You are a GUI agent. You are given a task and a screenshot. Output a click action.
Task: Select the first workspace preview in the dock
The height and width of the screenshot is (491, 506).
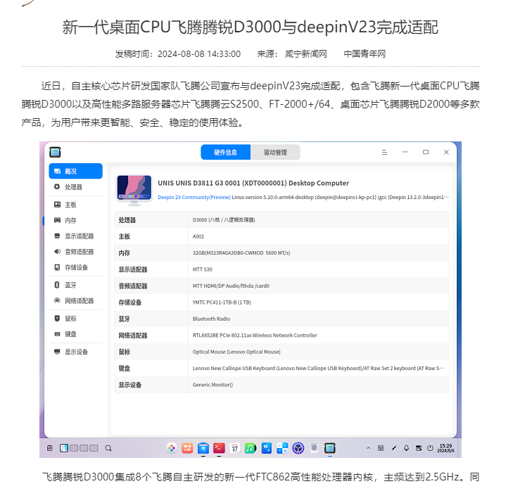pos(64,448)
